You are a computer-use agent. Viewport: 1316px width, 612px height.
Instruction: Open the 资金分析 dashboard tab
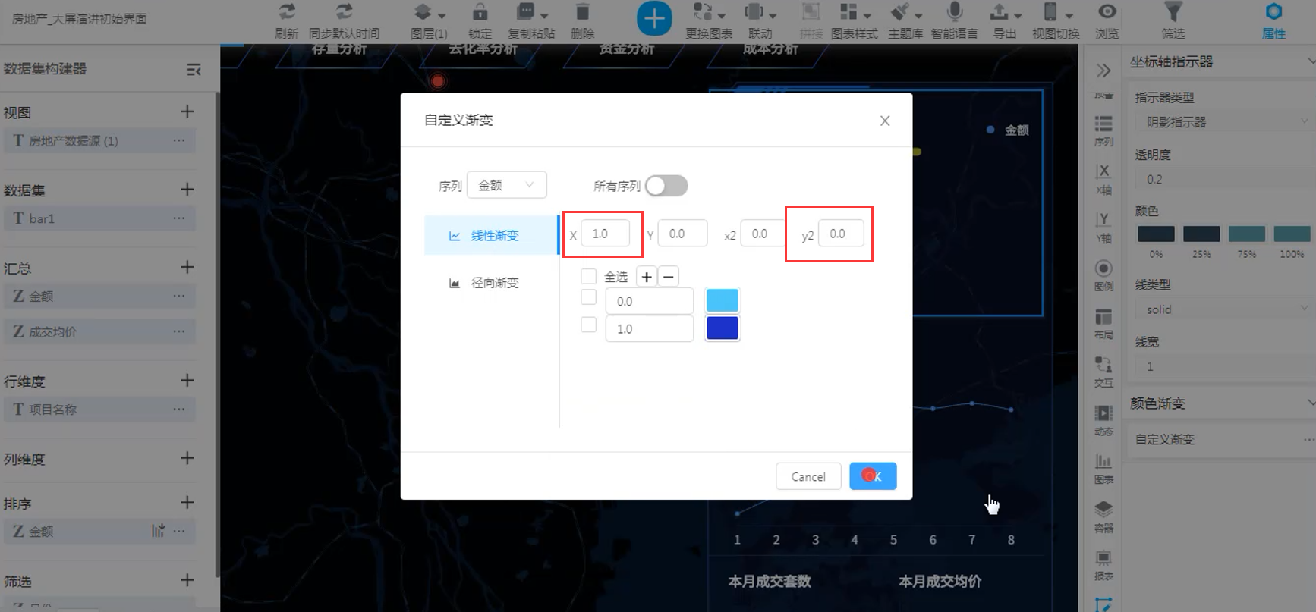click(x=627, y=50)
